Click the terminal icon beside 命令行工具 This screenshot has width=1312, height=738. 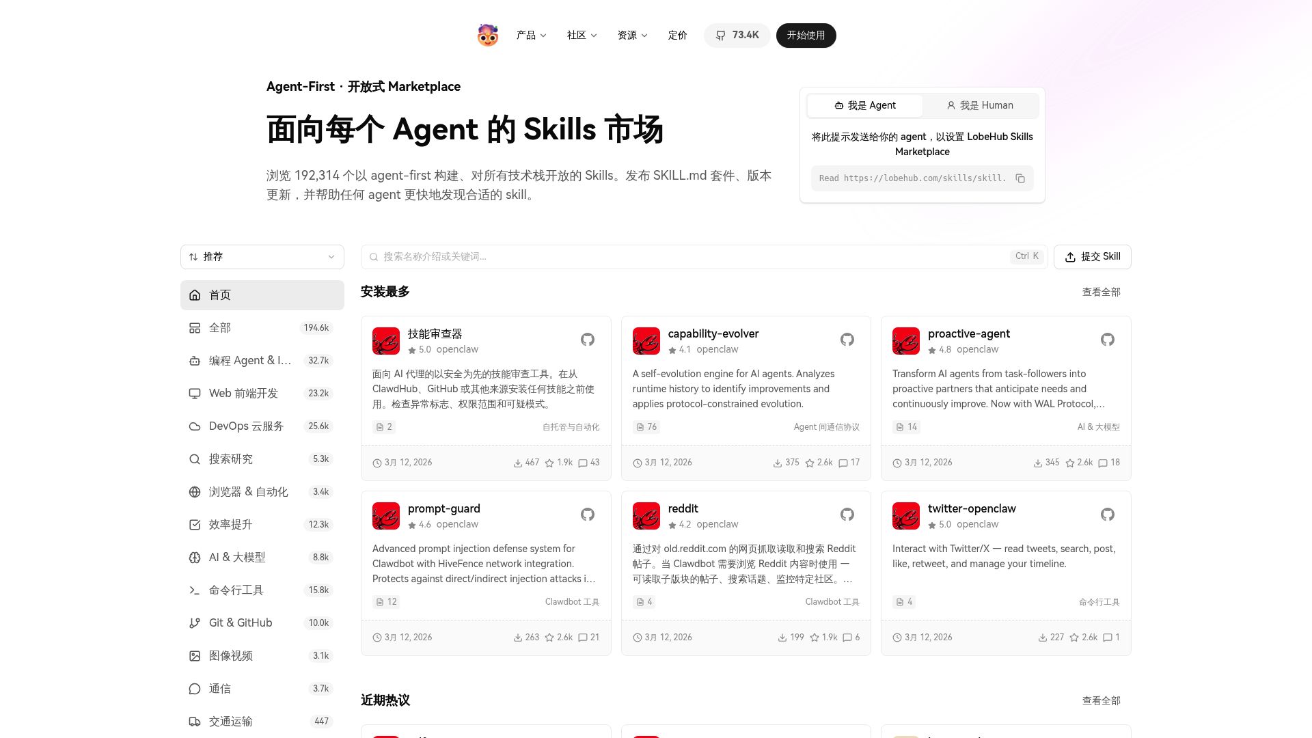(x=195, y=590)
